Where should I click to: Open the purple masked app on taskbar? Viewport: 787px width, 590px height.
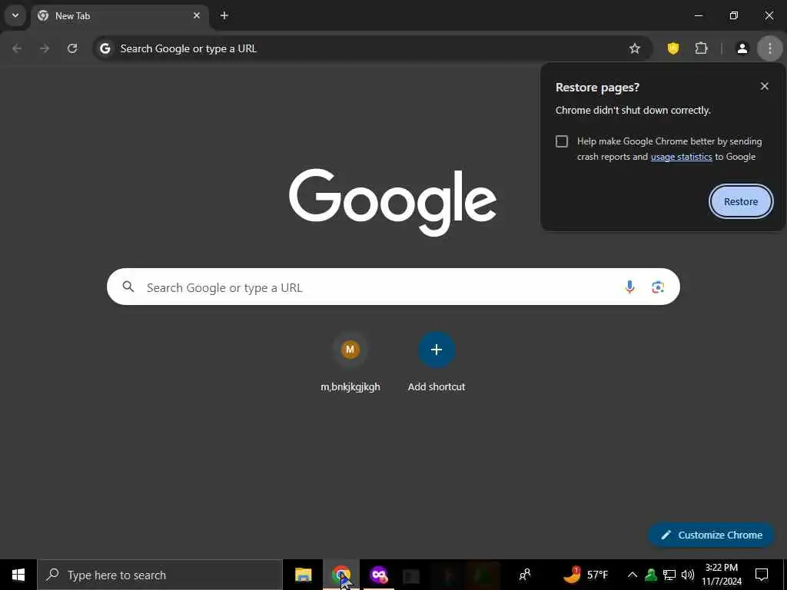click(379, 575)
